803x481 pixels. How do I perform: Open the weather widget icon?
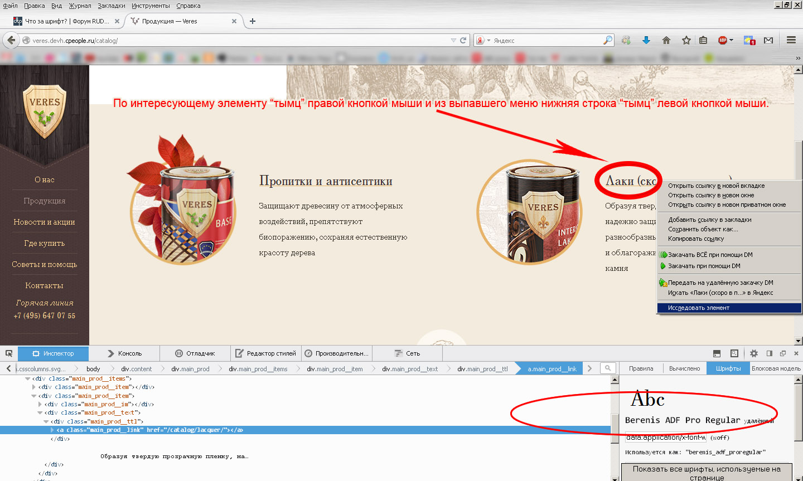click(749, 40)
